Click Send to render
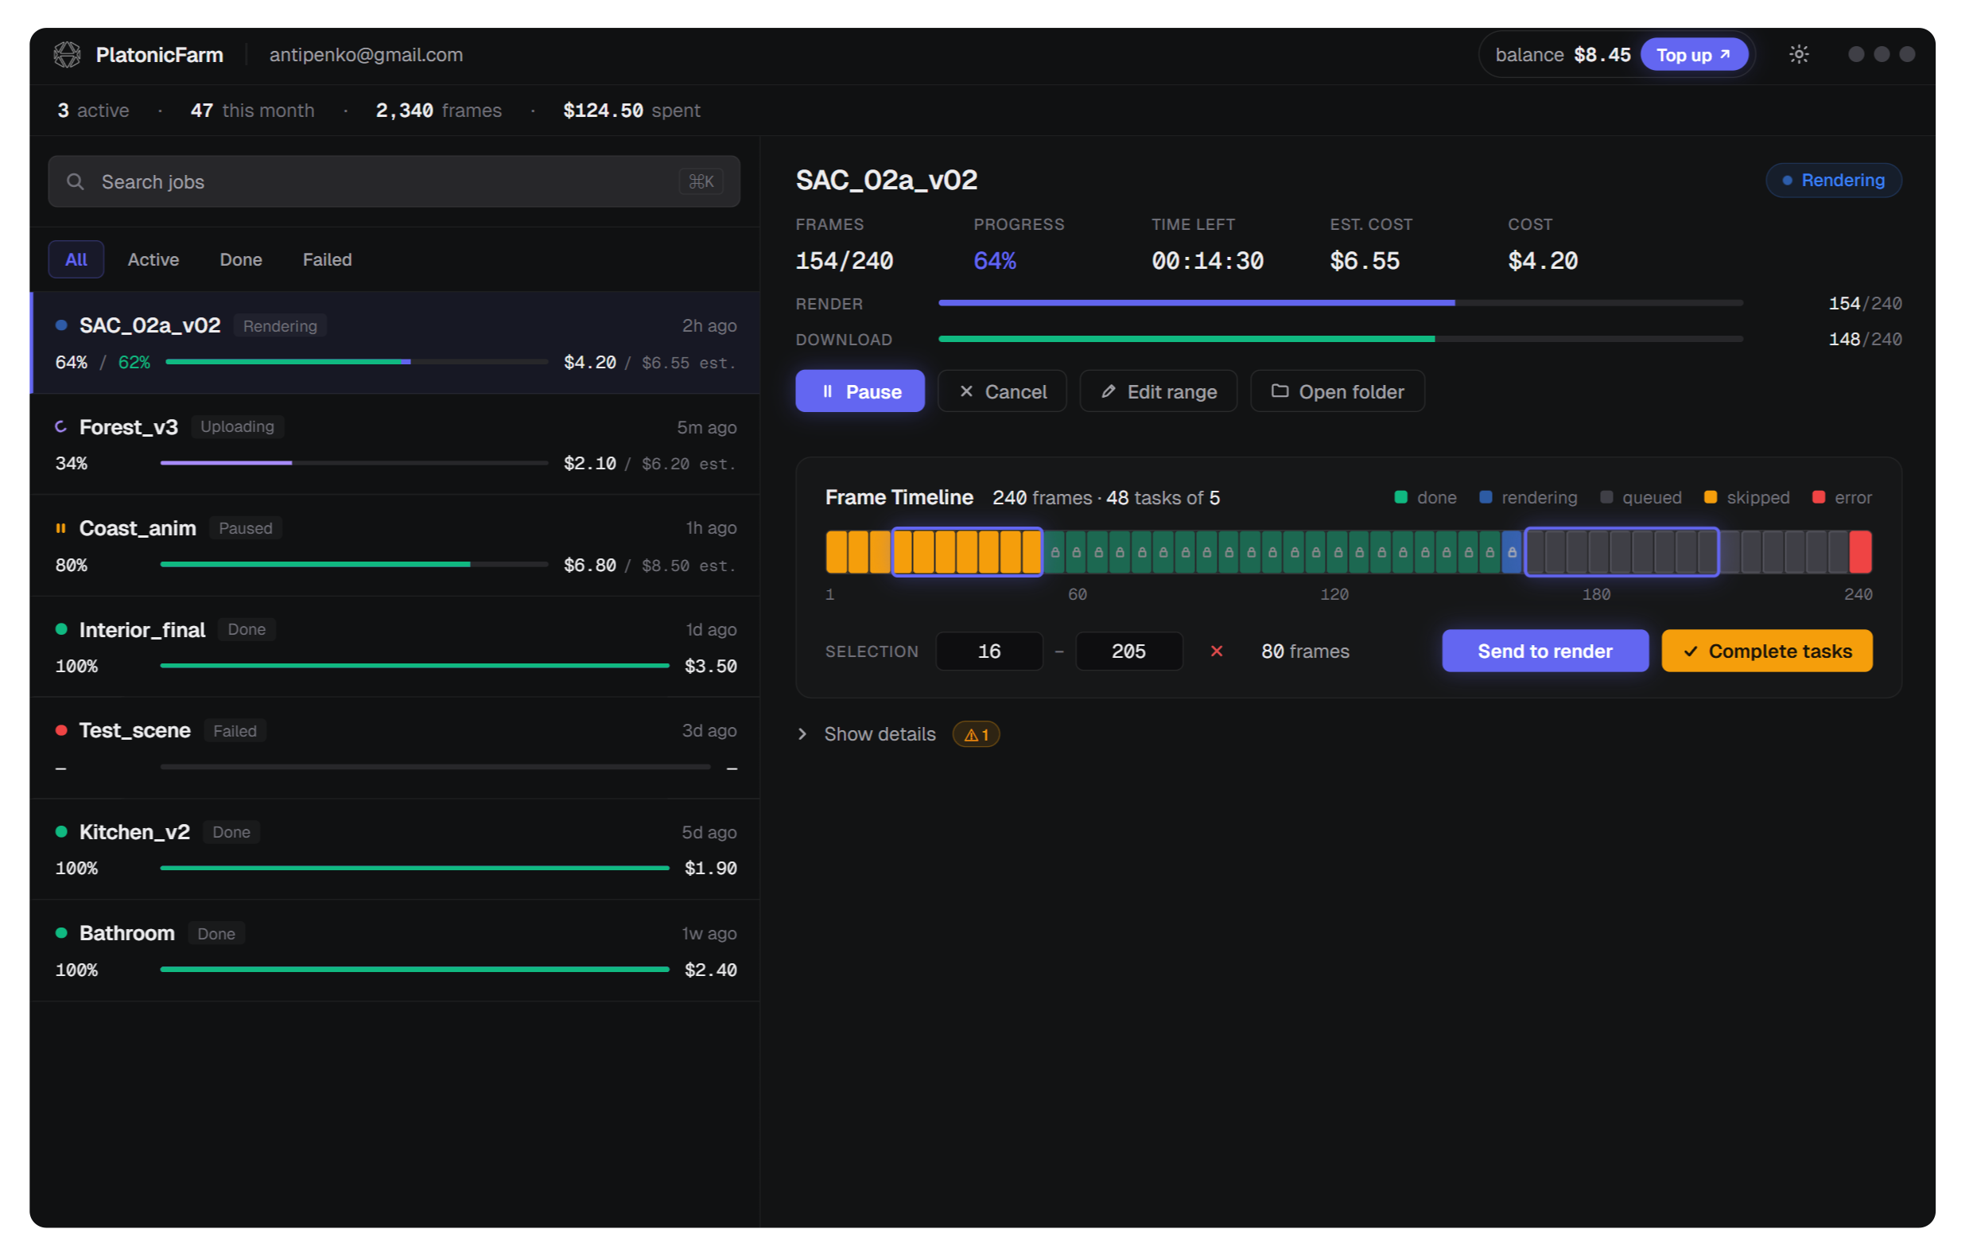Screen dimensions: 1973x1260 pyautogui.click(x=1545, y=651)
